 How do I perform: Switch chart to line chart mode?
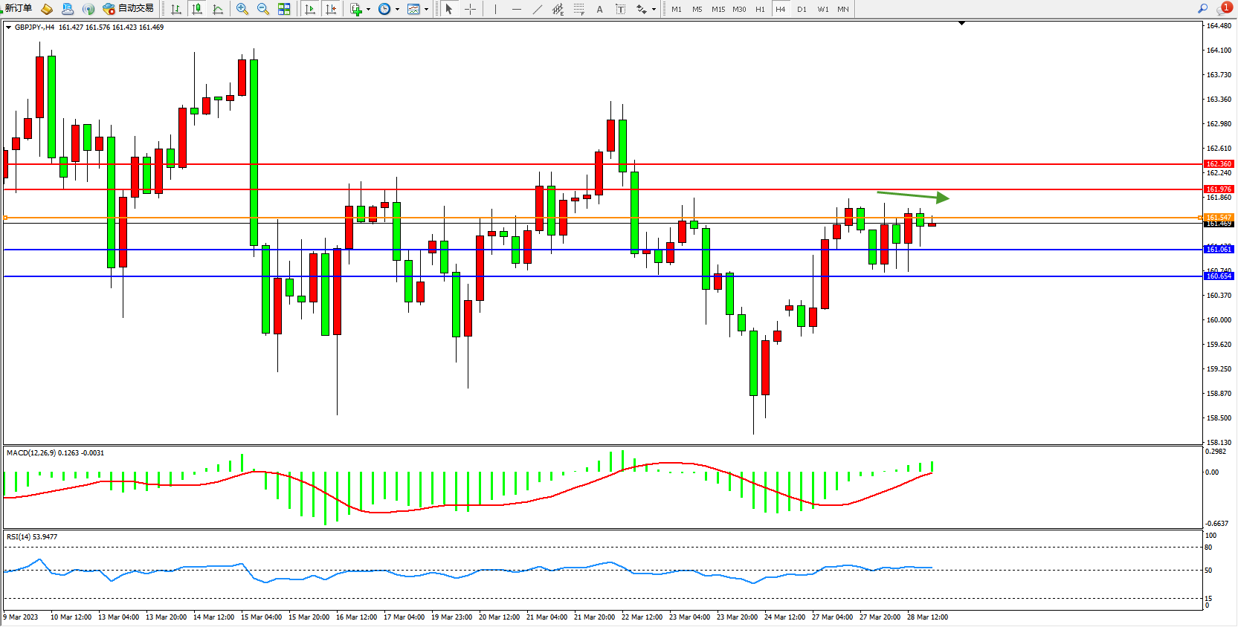(218, 10)
